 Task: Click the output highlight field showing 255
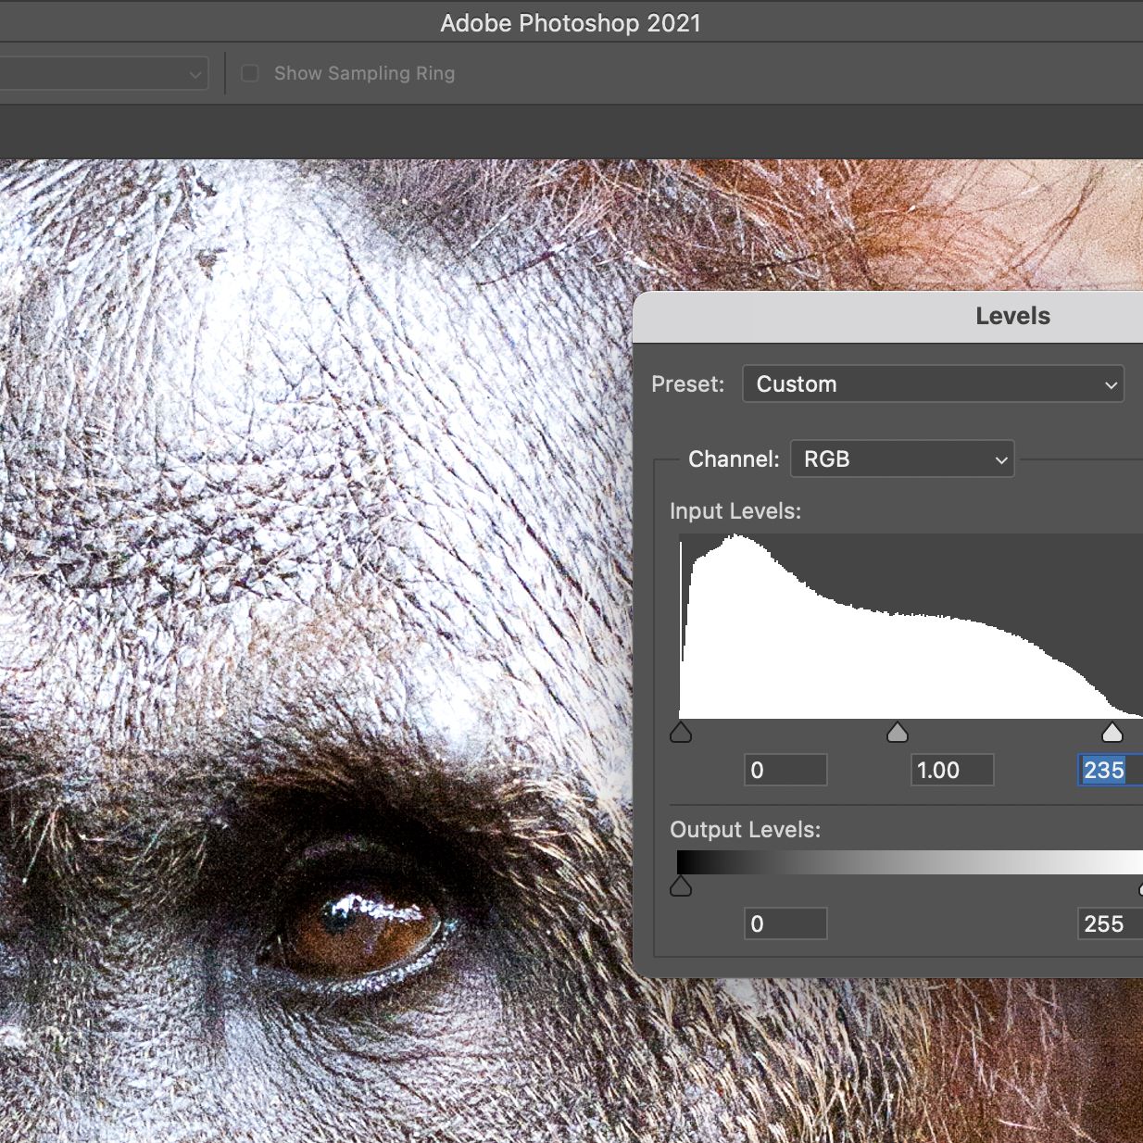tap(1110, 923)
